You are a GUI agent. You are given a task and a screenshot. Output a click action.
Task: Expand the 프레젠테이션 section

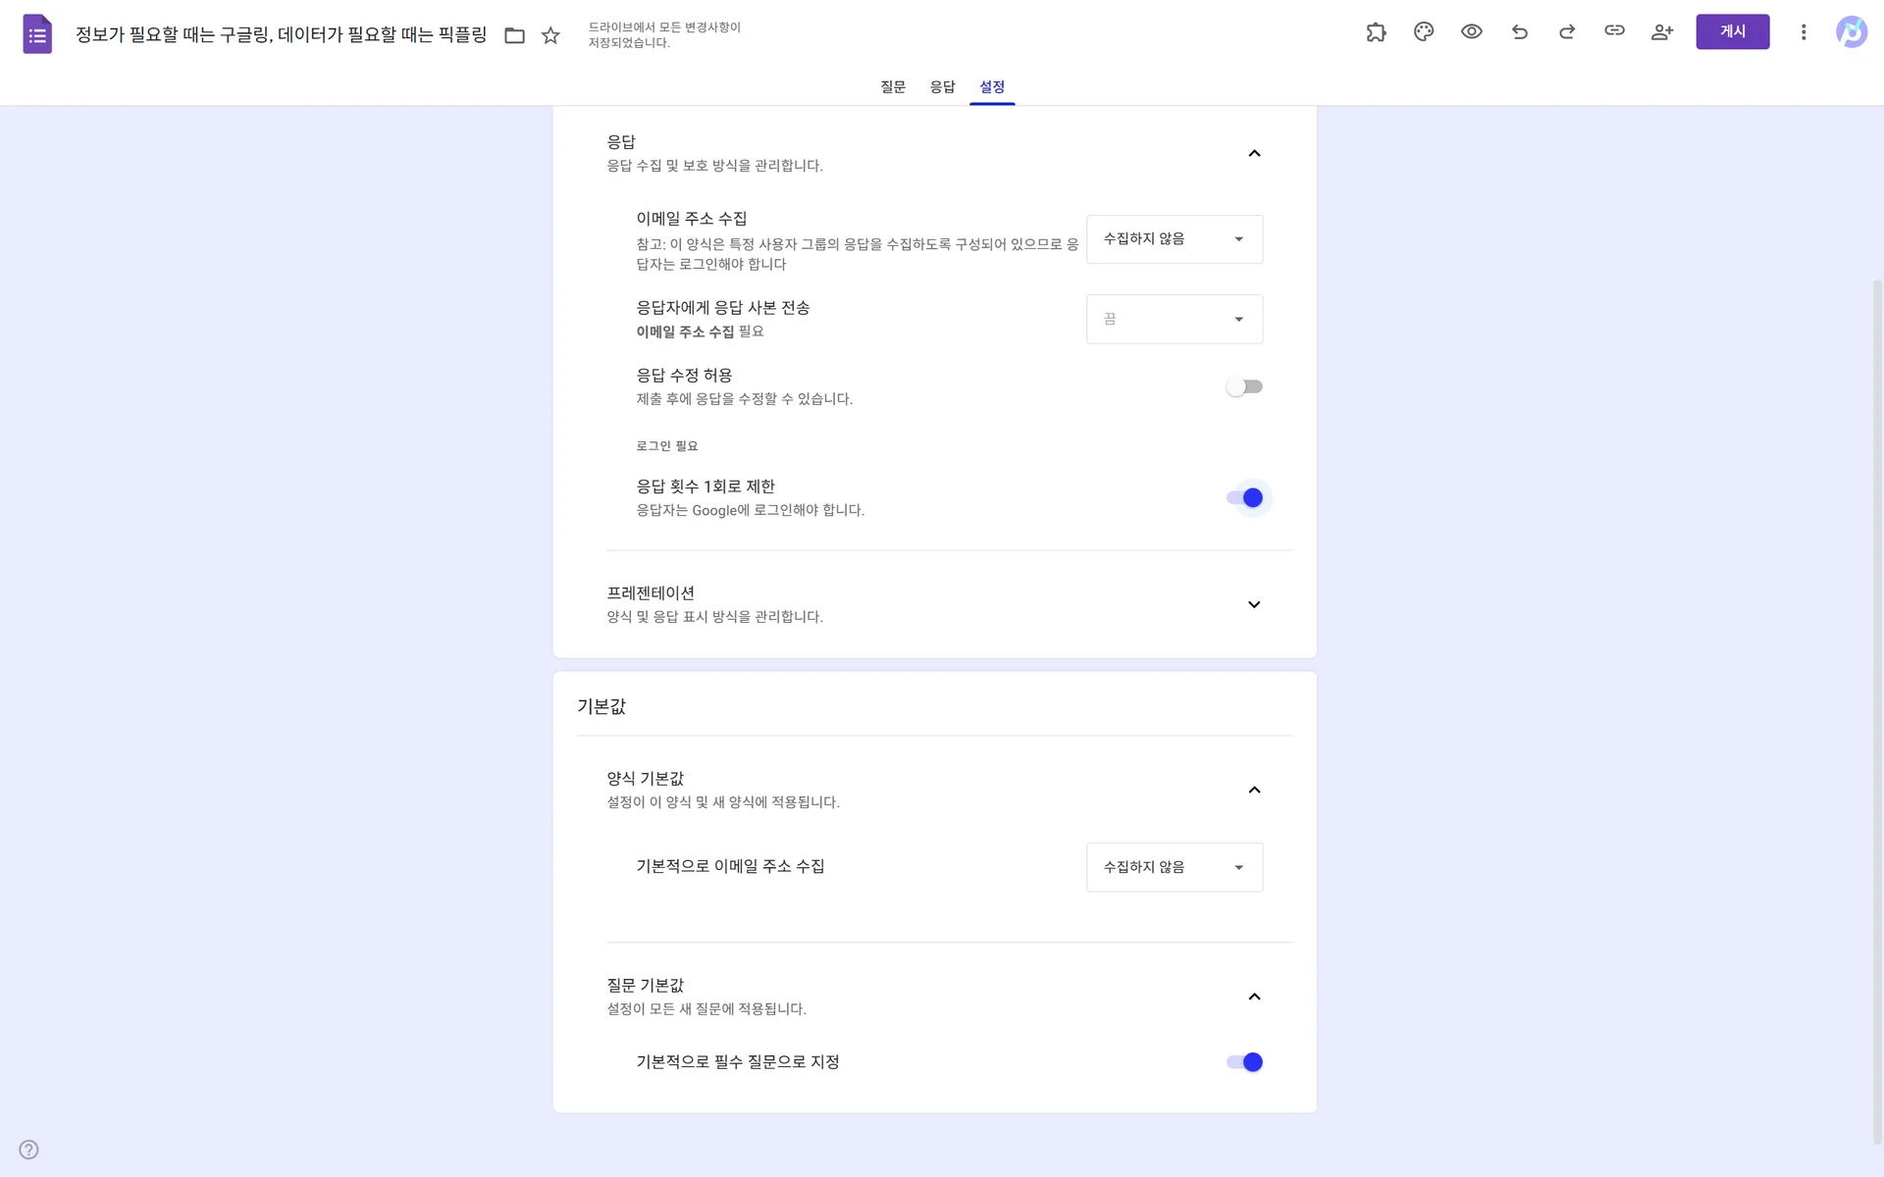(x=1253, y=604)
